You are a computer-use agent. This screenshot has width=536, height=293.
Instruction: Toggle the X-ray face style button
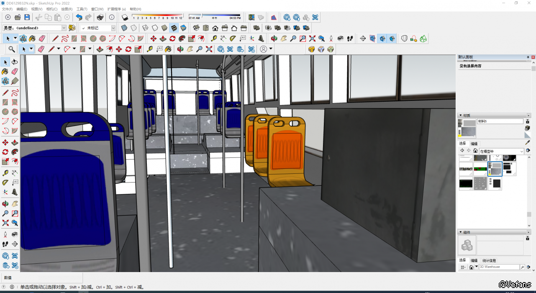point(124,28)
